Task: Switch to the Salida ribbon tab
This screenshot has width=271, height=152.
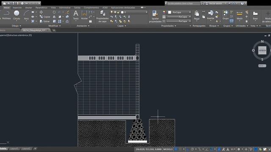Action: (77, 8)
